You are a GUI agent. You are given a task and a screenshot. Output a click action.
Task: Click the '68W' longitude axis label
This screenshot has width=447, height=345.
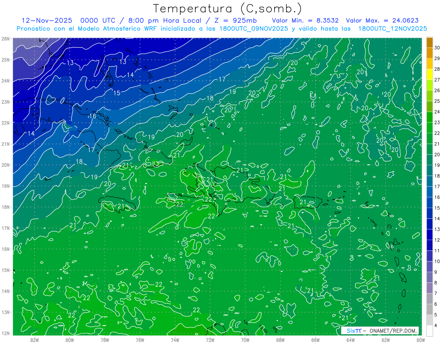click(x=280, y=340)
